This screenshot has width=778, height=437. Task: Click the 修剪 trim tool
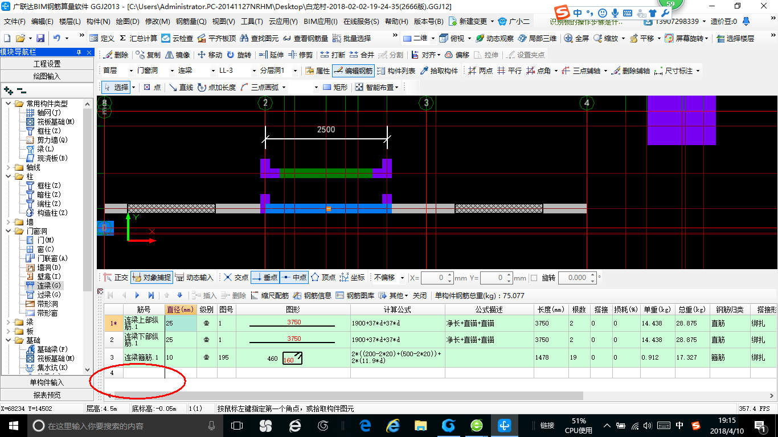(300, 55)
